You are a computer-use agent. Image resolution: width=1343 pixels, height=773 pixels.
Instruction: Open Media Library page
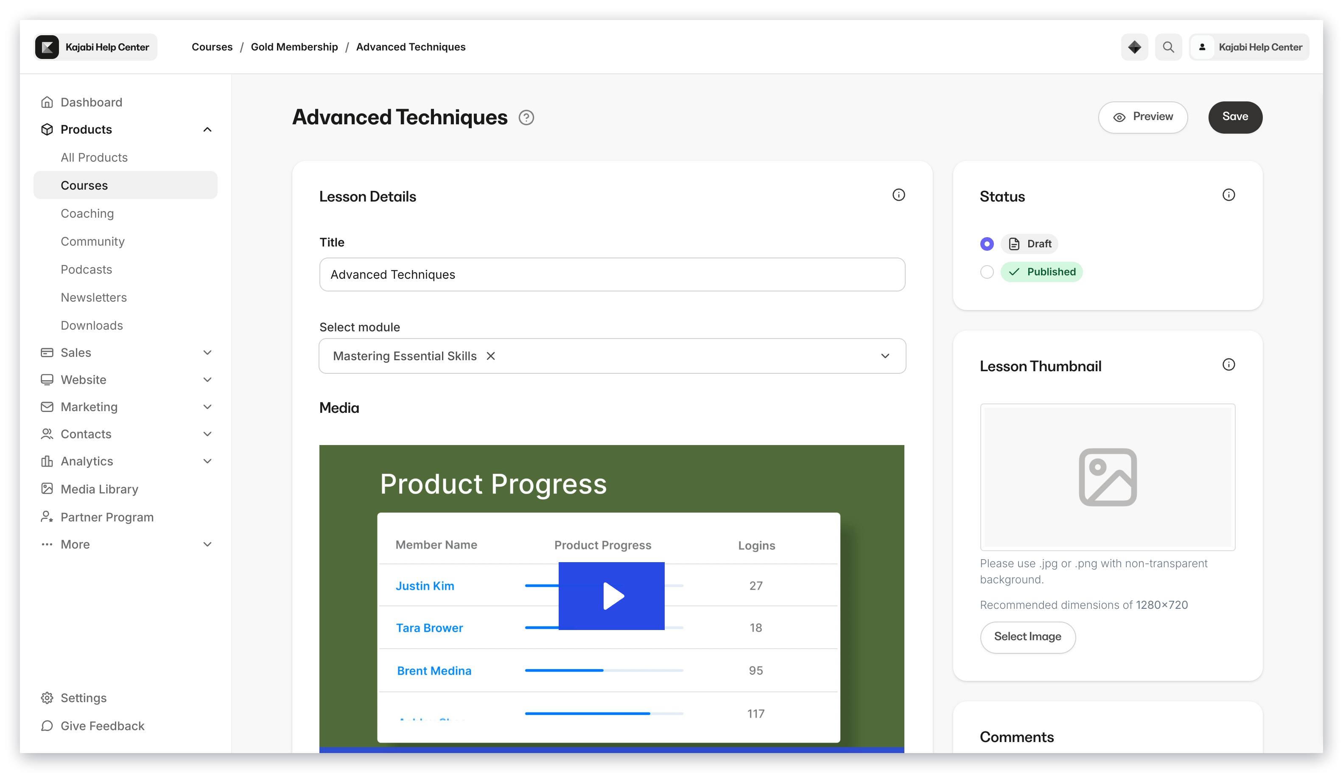[99, 489]
